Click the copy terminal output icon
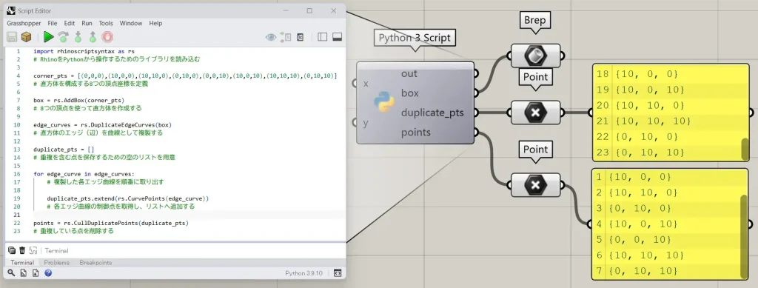The width and height of the screenshot is (758, 288). (x=12, y=250)
